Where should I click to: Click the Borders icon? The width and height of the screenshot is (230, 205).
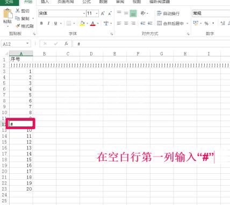pyautogui.click(x=69, y=23)
